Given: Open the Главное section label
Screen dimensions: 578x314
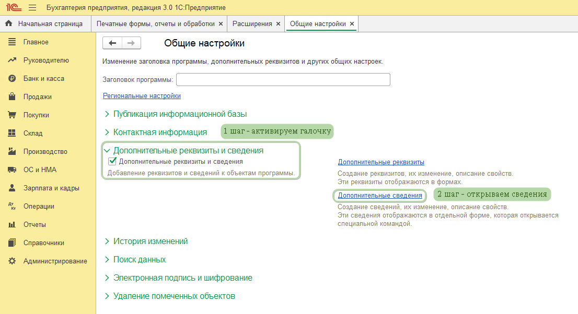Looking at the screenshot, I should tap(36, 42).
